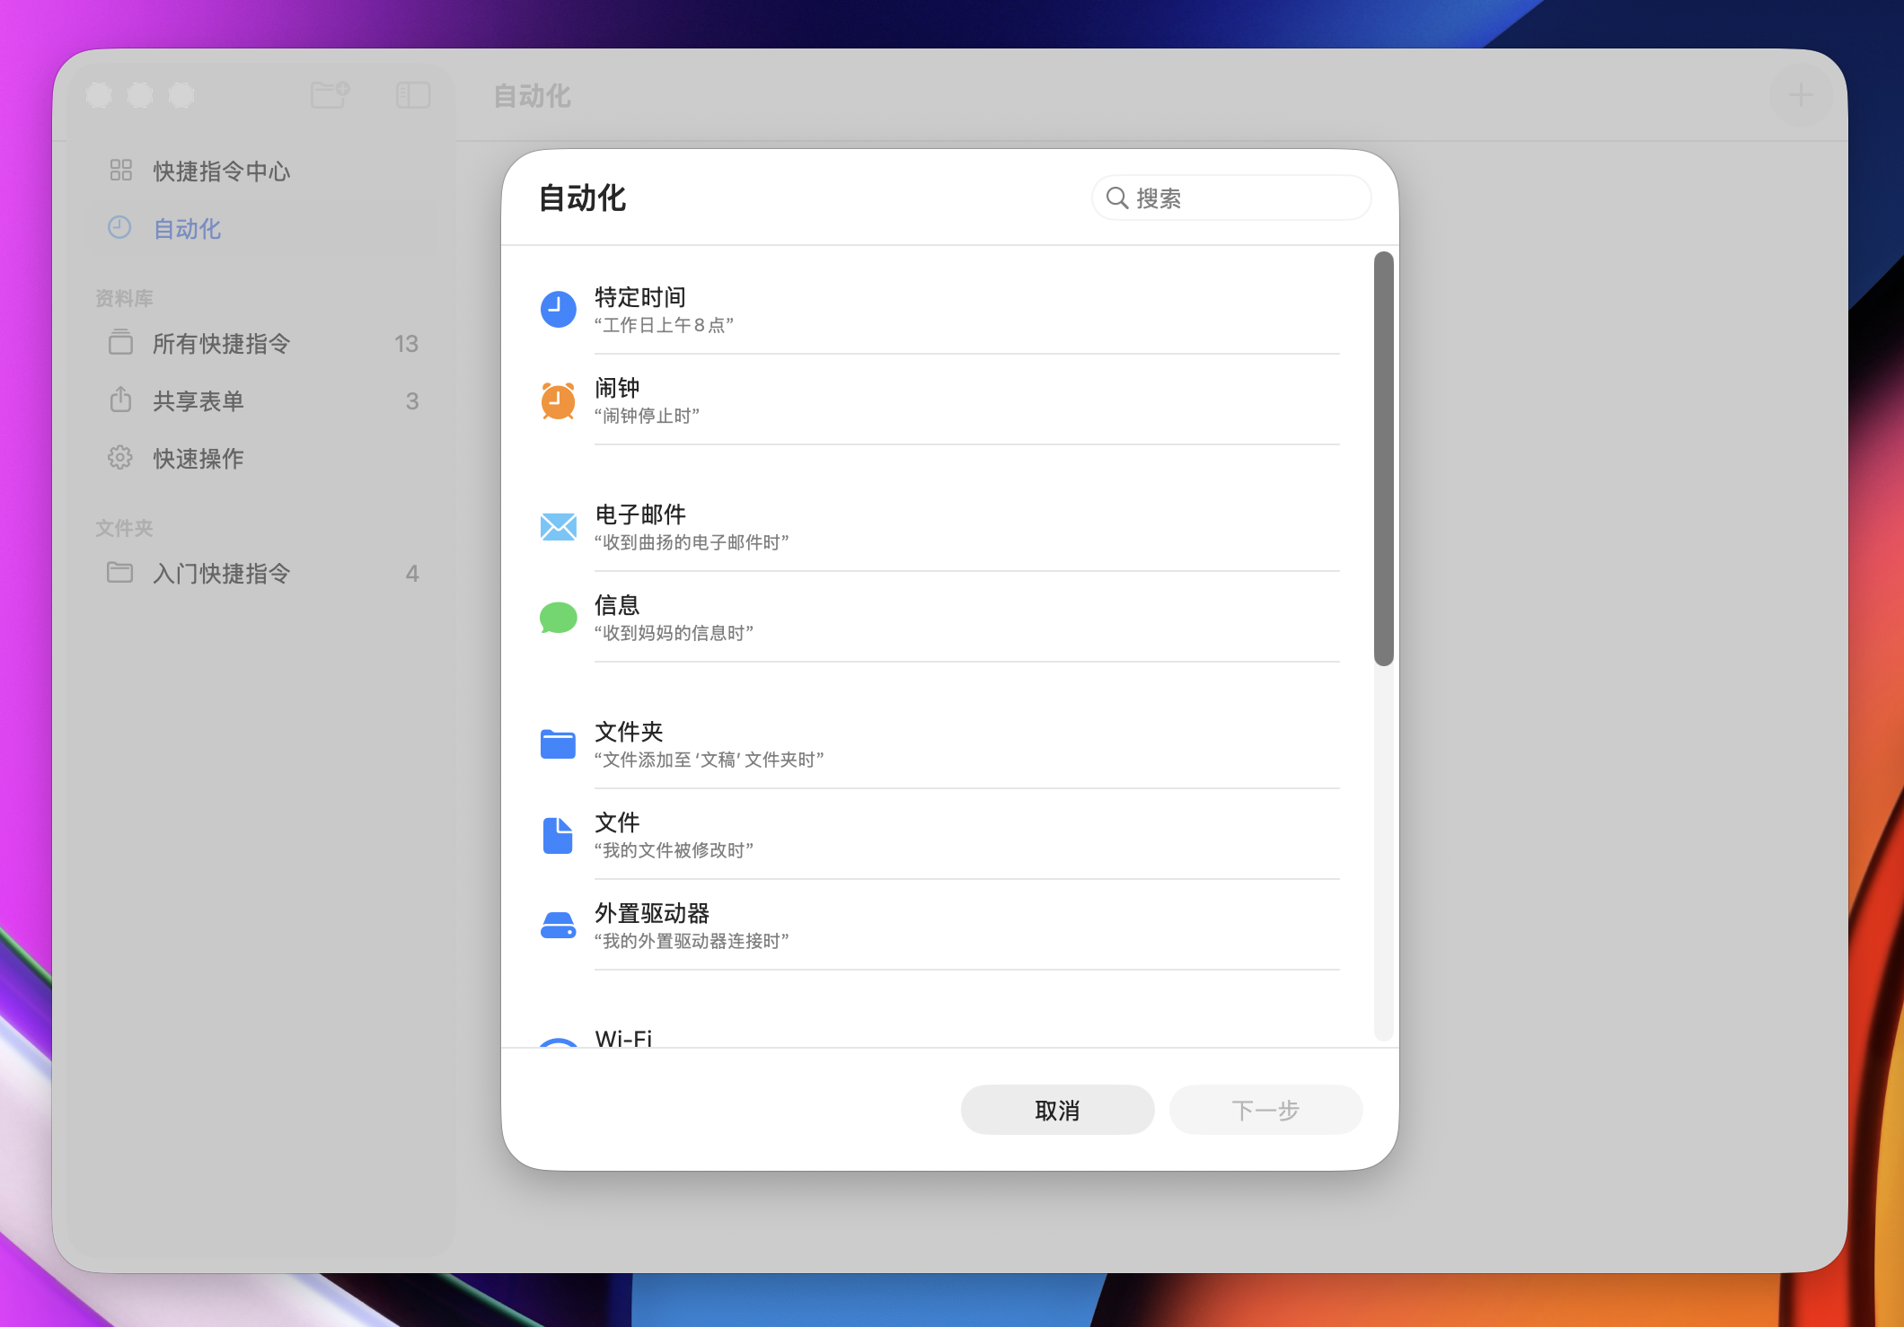Select the File document icon trigger

[x=558, y=835]
